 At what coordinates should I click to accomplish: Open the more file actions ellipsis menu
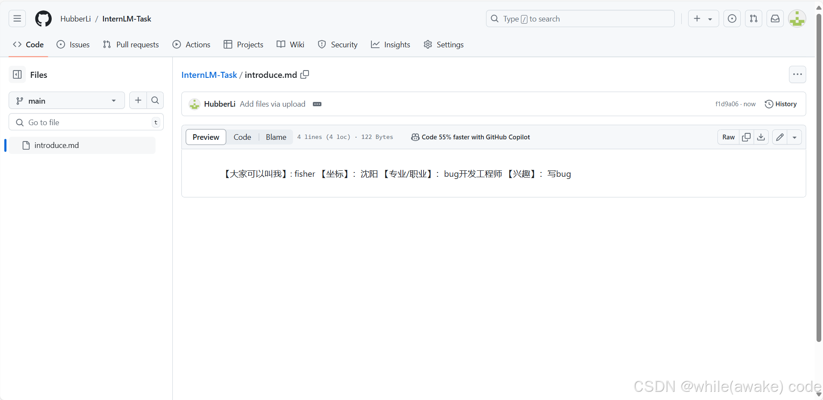pyautogui.click(x=797, y=74)
